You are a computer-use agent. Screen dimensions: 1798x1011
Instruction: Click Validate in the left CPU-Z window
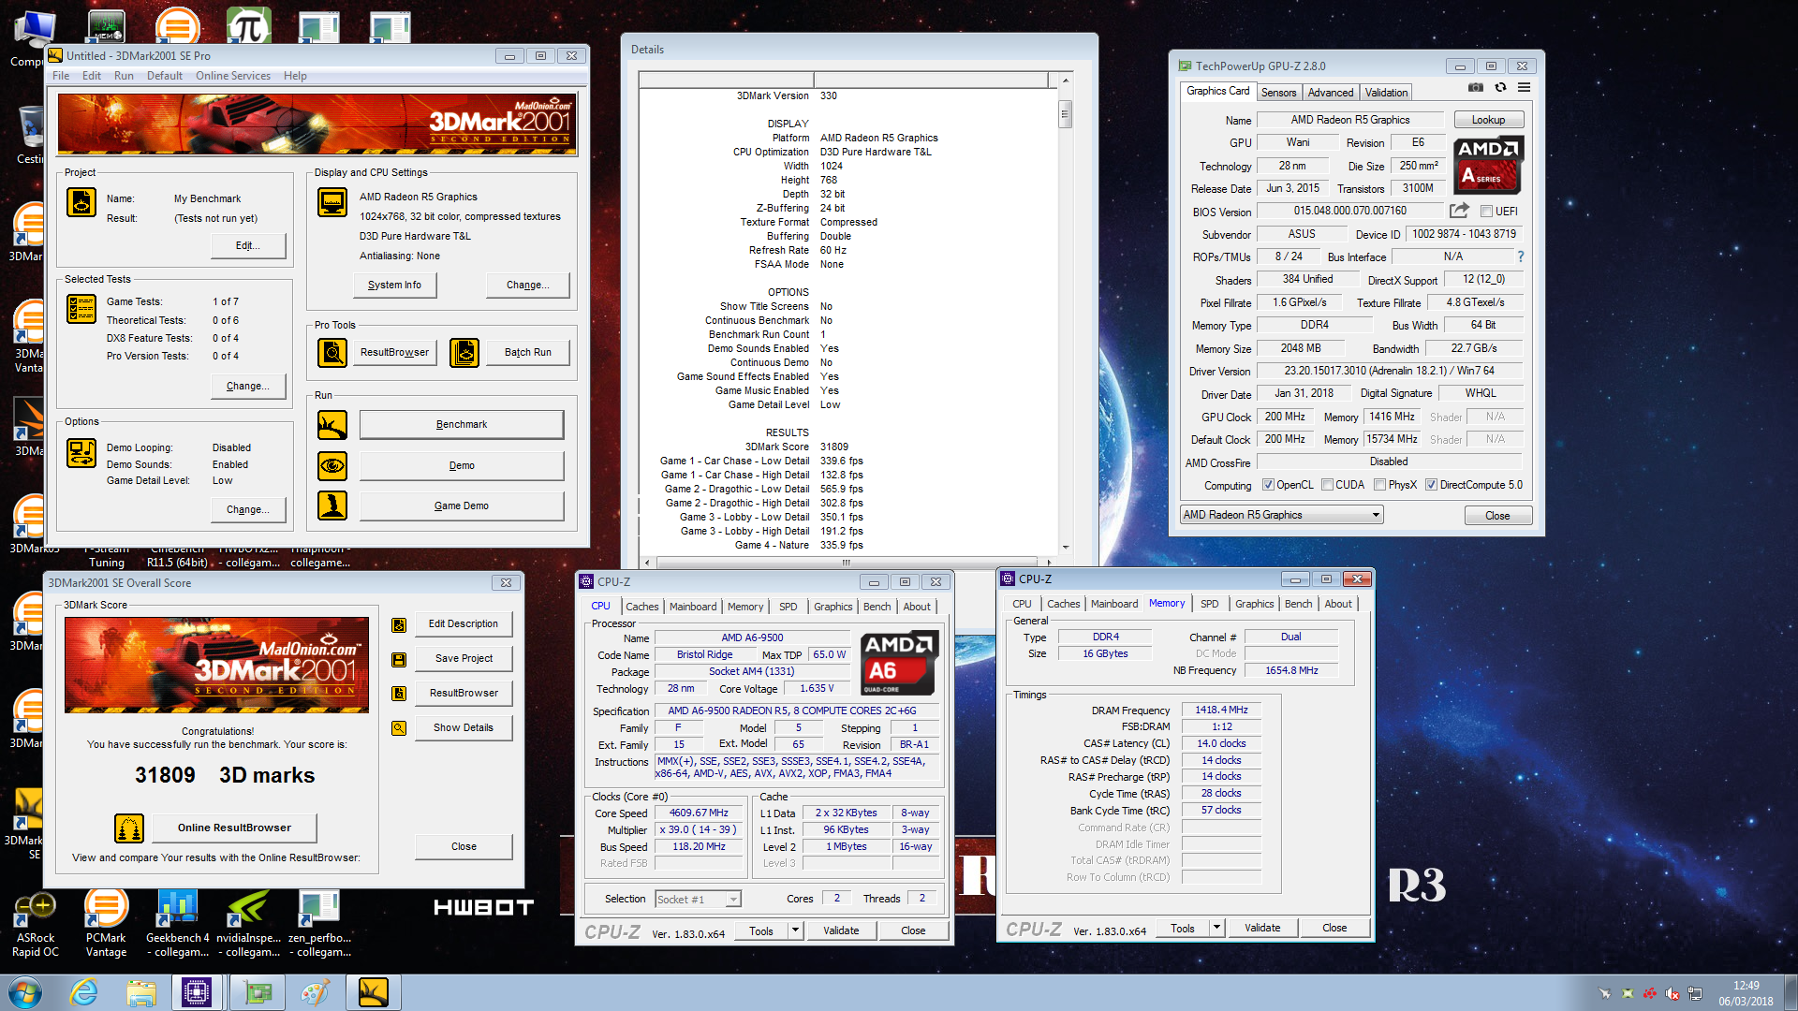pyautogui.click(x=841, y=930)
